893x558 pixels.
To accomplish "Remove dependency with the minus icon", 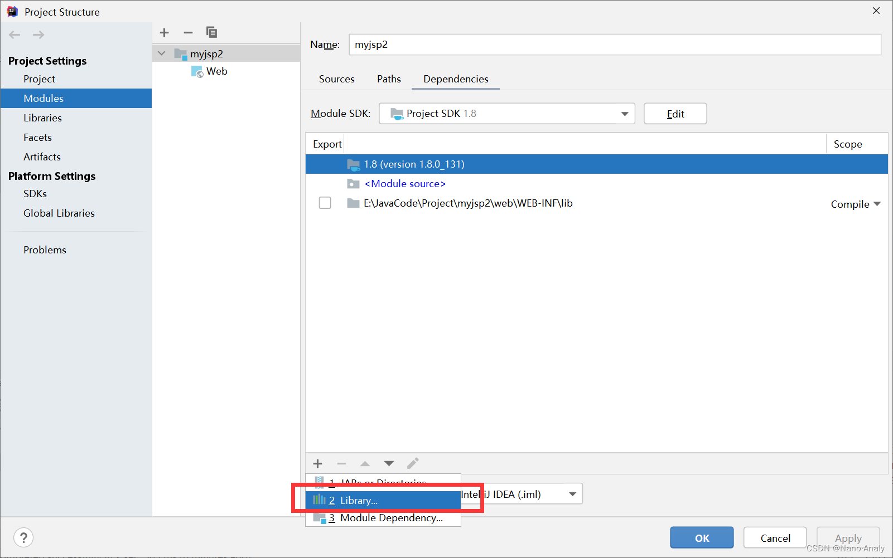I will coord(341,463).
